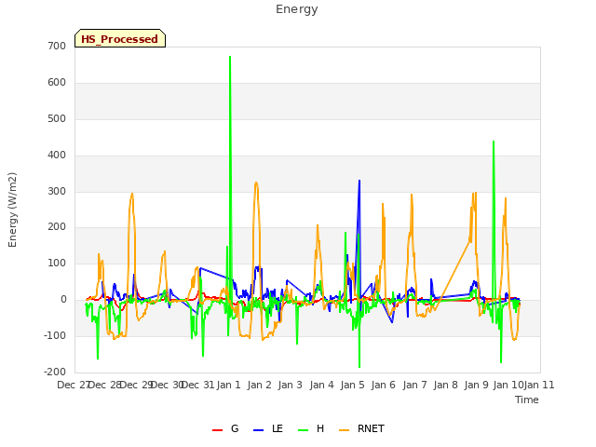The image size is (596, 447).
Task: Click the Jan 2 x-axis date label
Action: pos(260,385)
